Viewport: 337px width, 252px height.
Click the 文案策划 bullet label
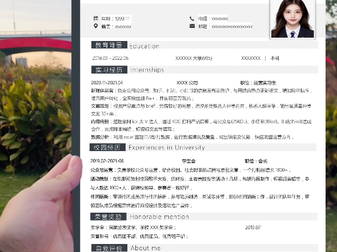101,106
